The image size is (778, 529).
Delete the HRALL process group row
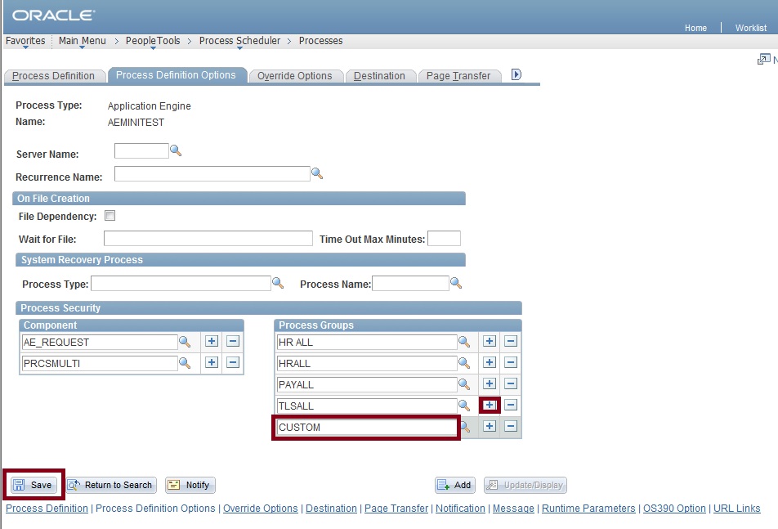point(511,362)
